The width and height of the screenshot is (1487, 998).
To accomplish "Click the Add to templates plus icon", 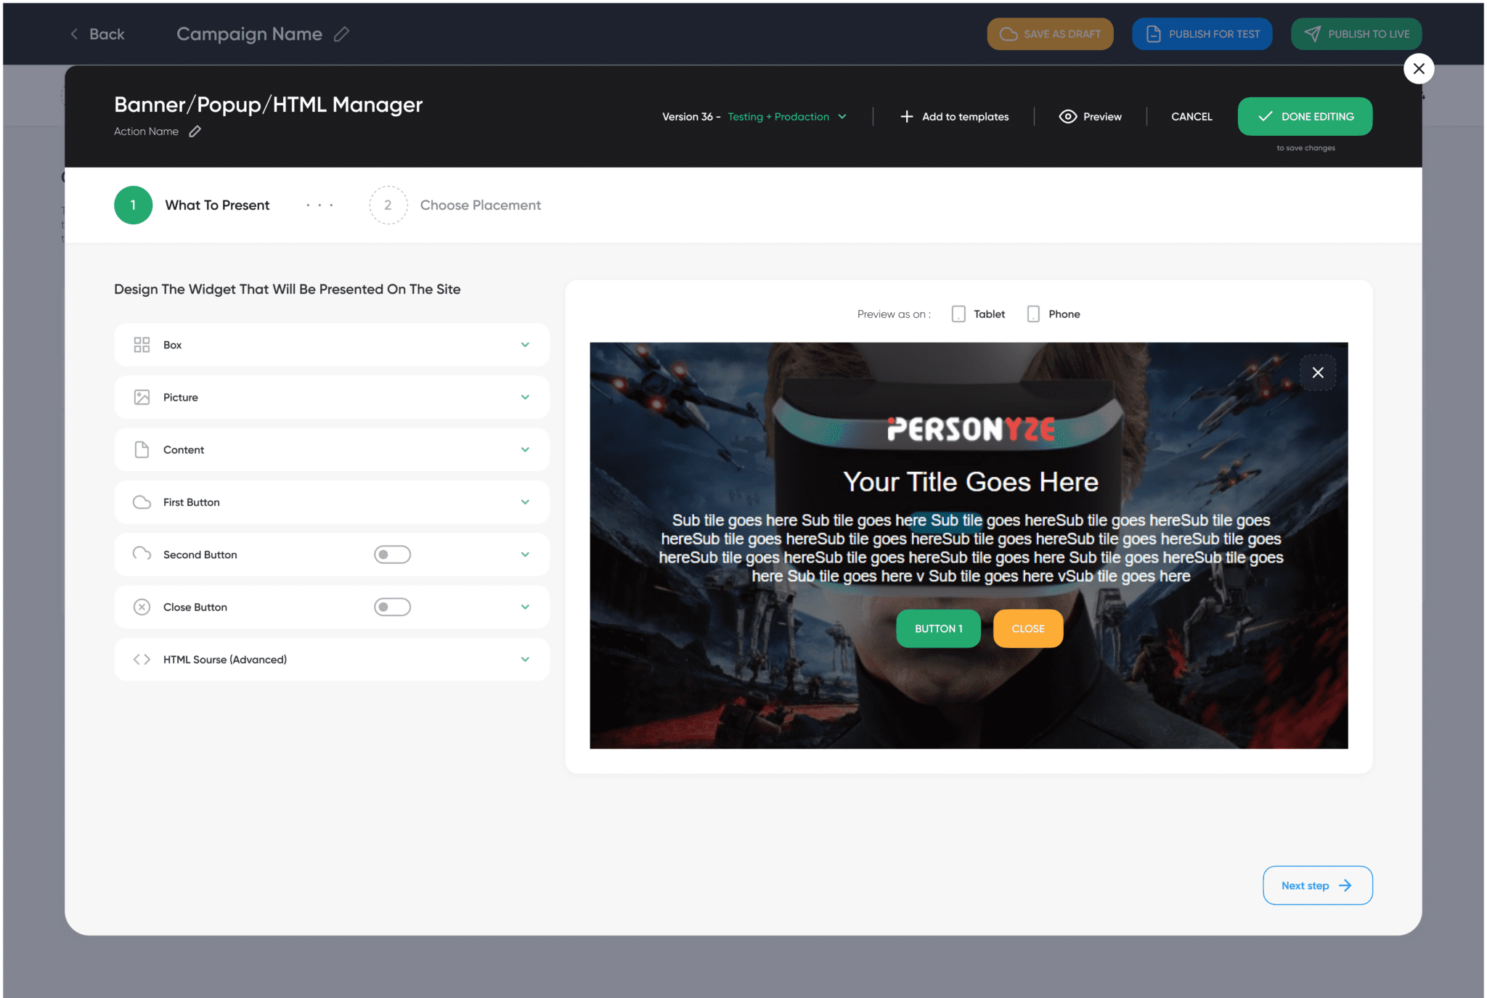I will click(x=907, y=116).
